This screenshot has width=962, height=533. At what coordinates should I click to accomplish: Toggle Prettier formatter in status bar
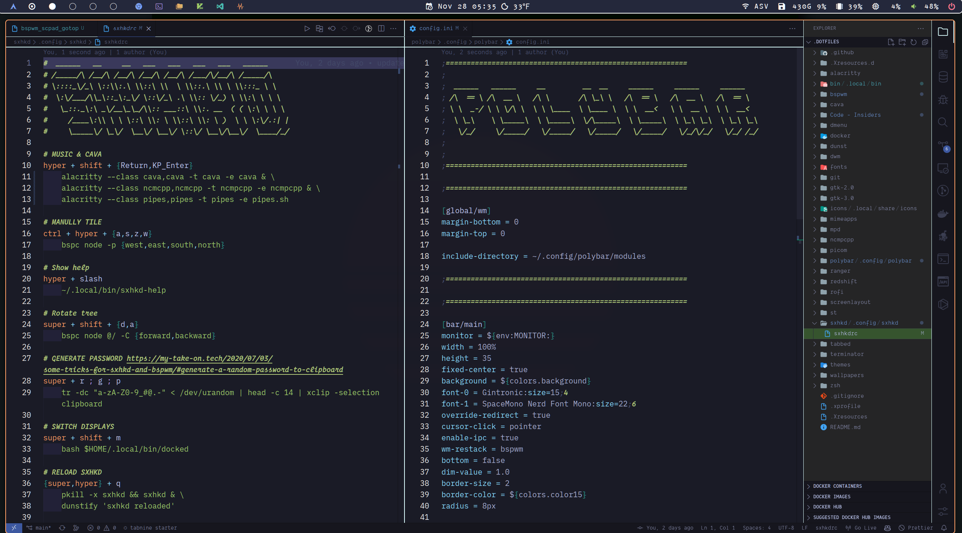pyautogui.click(x=915, y=528)
